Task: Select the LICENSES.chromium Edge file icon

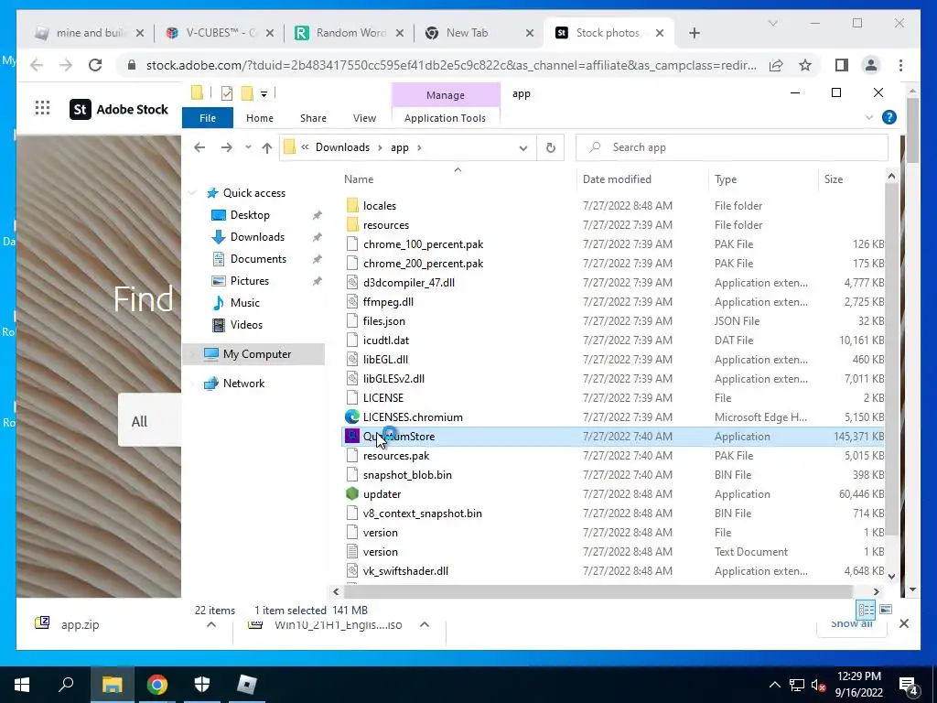Action: coord(352,416)
